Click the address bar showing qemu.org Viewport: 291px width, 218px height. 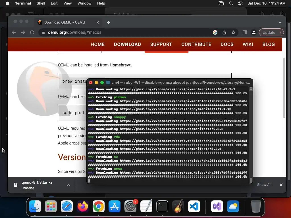click(x=126, y=32)
